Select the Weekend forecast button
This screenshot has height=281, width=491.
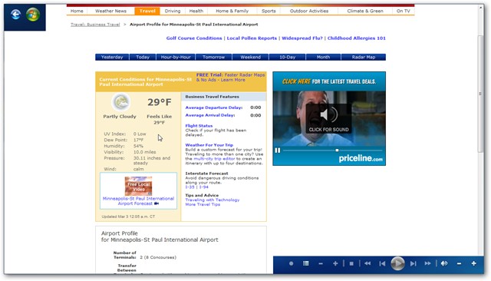(x=251, y=57)
